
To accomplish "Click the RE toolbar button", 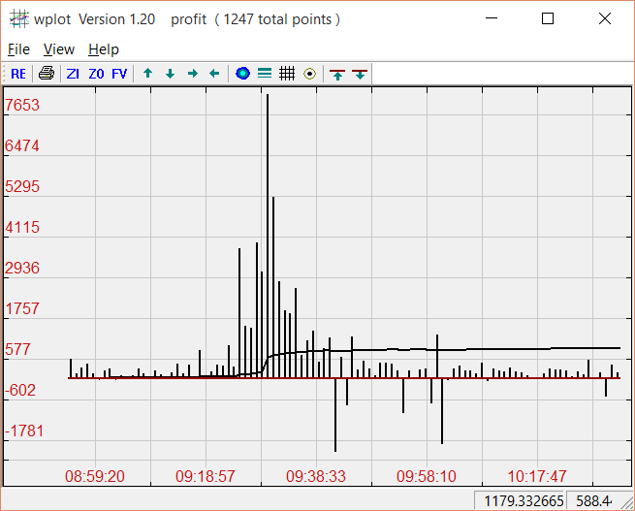I will (x=18, y=74).
